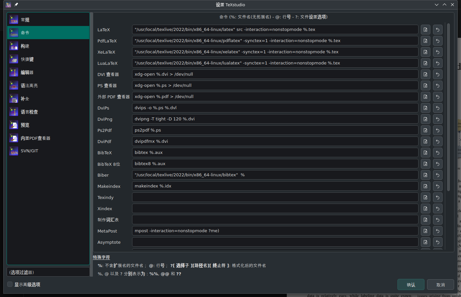Select 命令 settings page
Screen dimensions: 461x297
[48, 33]
